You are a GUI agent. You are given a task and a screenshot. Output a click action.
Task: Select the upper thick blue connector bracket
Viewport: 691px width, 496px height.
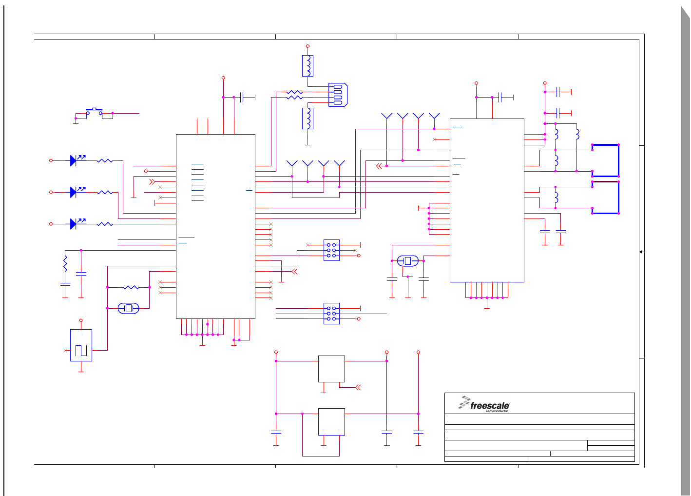pyautogui.click(x=606, y=160)
